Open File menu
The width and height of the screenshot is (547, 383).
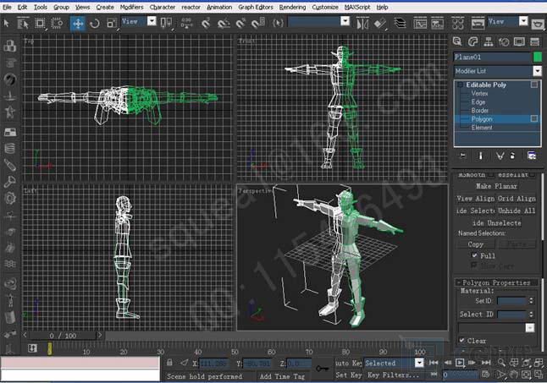(x=7, y=7)
